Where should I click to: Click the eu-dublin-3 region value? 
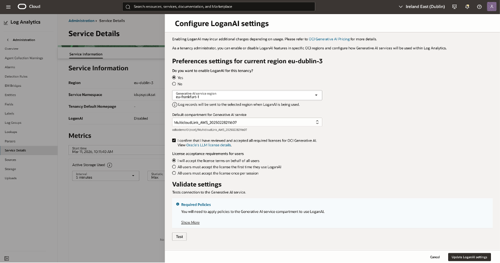143,83
